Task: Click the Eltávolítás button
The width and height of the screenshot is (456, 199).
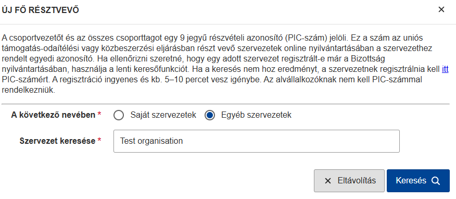Action: point(349,181)
